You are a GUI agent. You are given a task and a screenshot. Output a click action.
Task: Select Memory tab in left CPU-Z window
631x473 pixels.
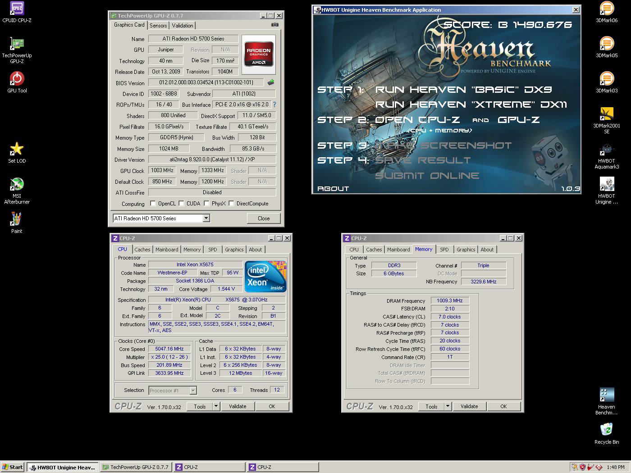[192, 250]
